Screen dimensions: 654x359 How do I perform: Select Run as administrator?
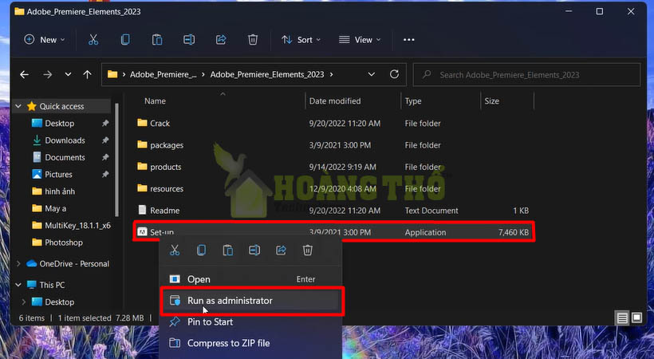click(229, 301)
